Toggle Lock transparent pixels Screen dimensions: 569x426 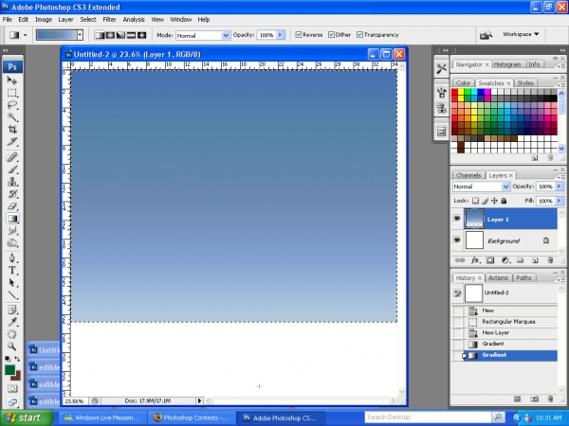point(475,201)
